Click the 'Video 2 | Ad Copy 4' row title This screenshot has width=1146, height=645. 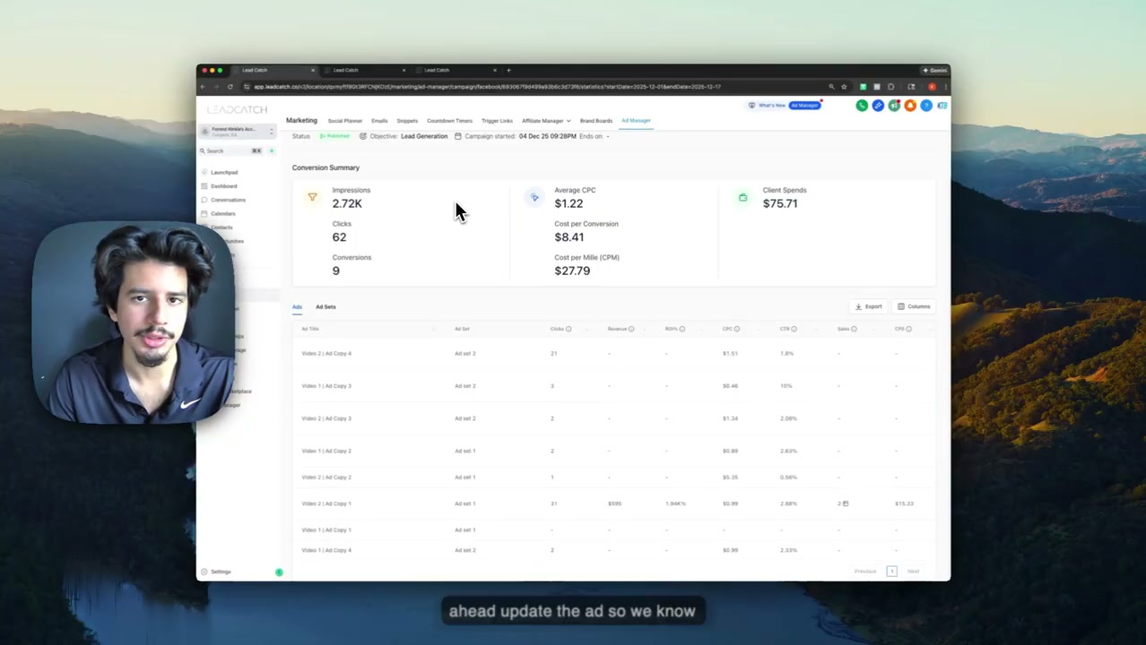pyautogui.click(x=326, y=354)
